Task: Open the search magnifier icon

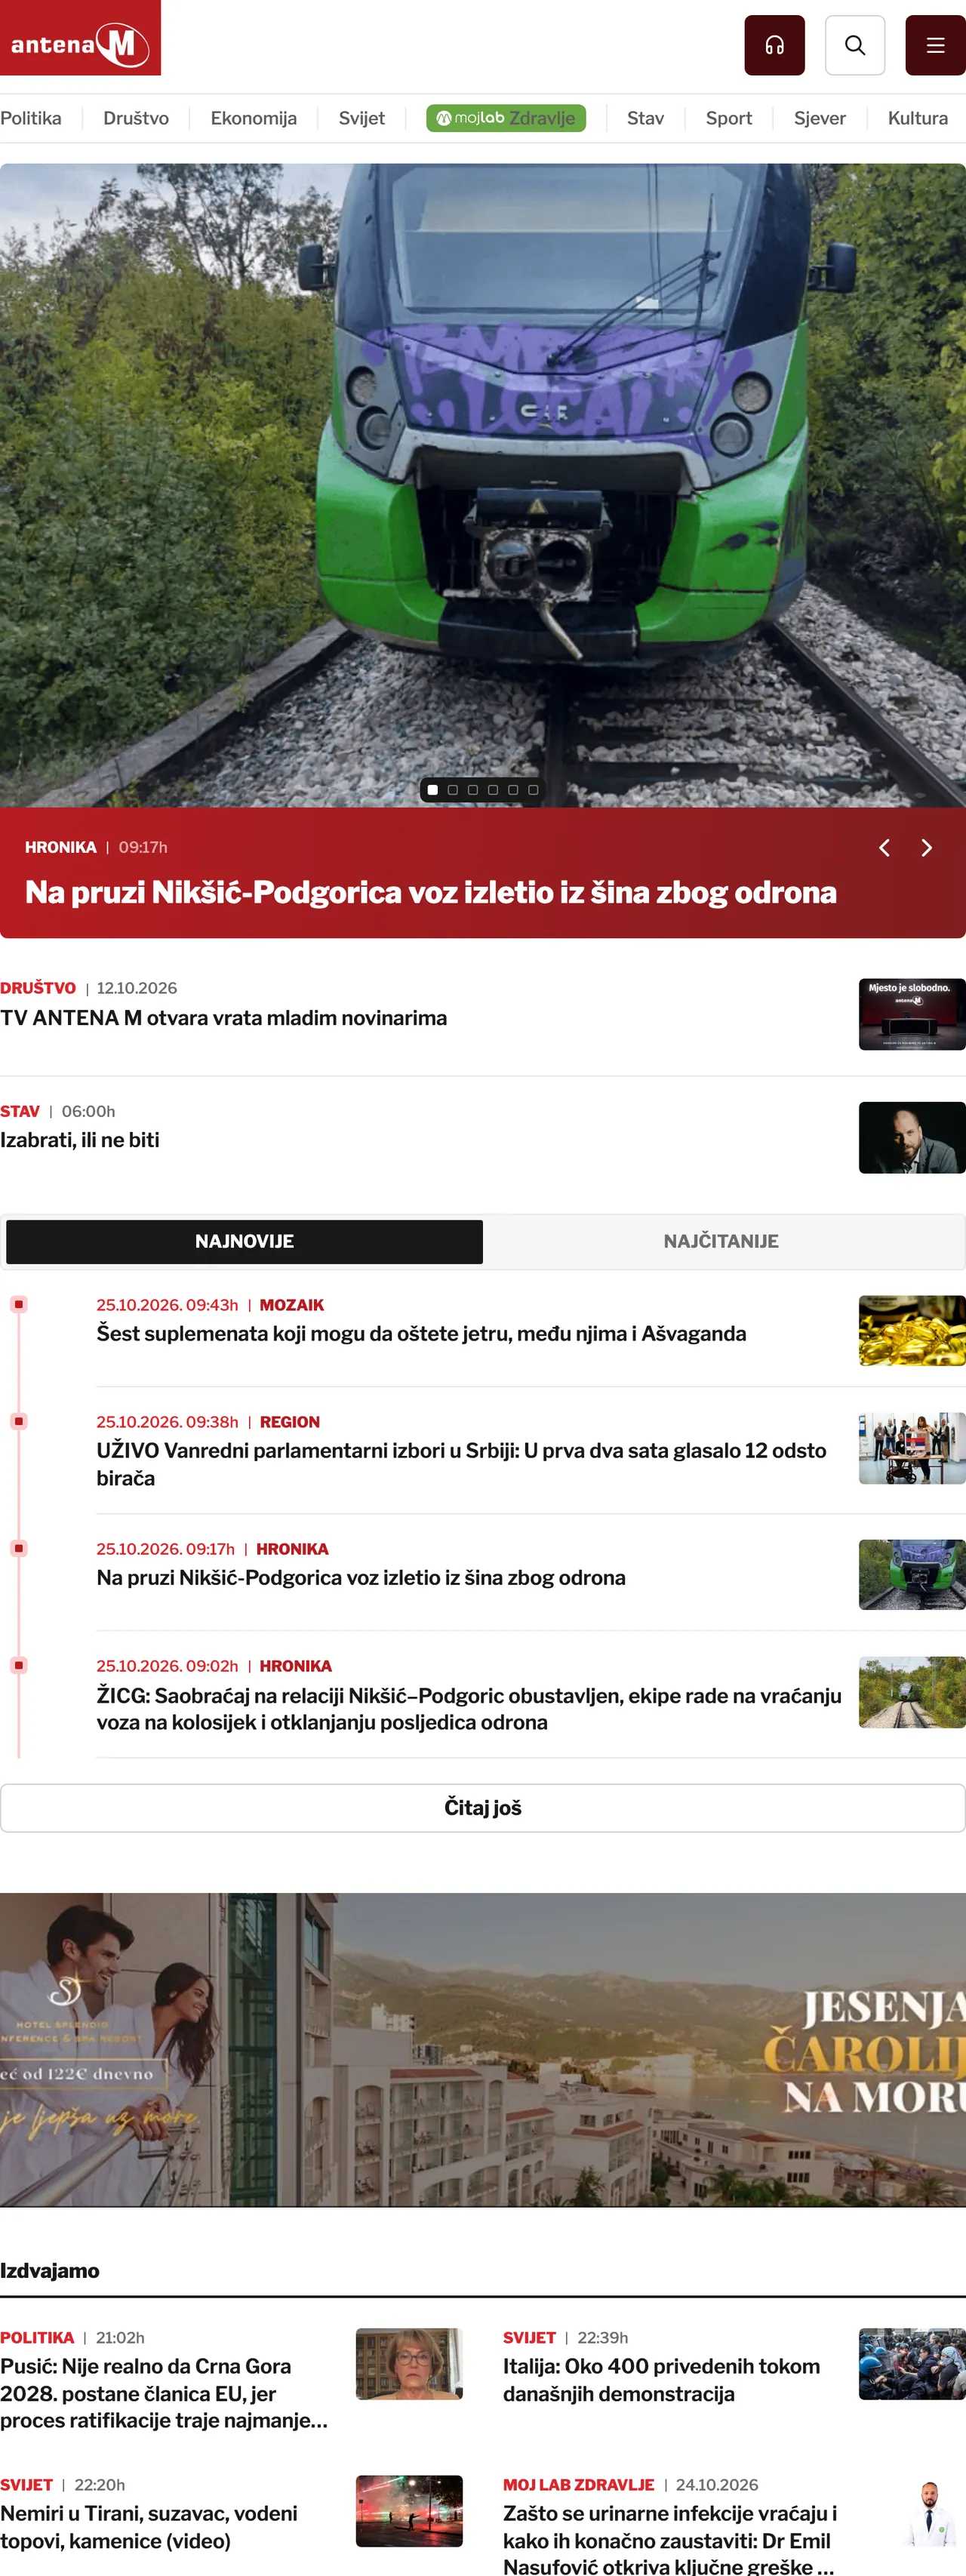Action: click(x=855, y=45)
